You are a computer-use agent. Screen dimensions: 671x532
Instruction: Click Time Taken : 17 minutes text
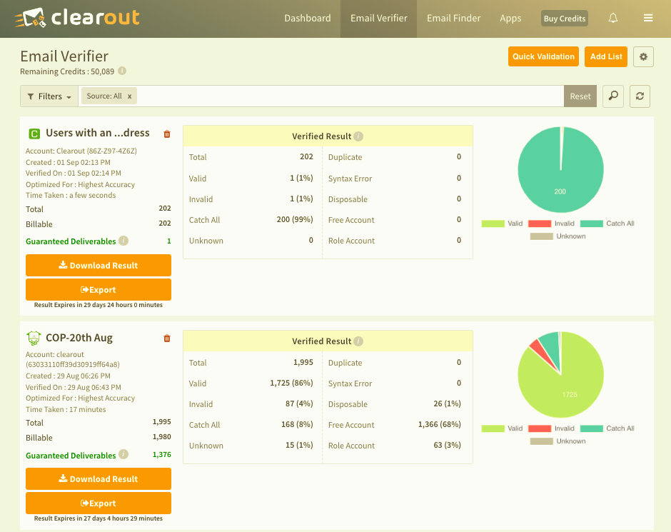(66, 410)
